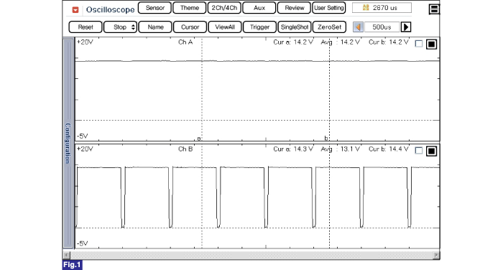Click the right black arrow to increase time base

coord(406,27)
